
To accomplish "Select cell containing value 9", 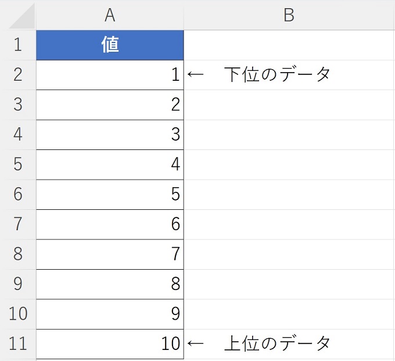I will [110, 314].
